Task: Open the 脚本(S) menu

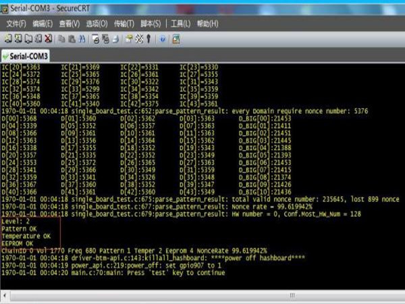Action: 151,24
